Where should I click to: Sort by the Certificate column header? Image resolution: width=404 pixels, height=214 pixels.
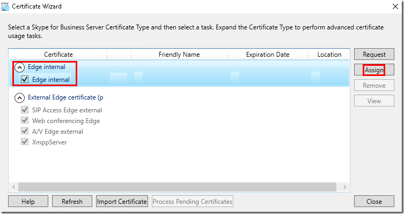click(58, 55)
